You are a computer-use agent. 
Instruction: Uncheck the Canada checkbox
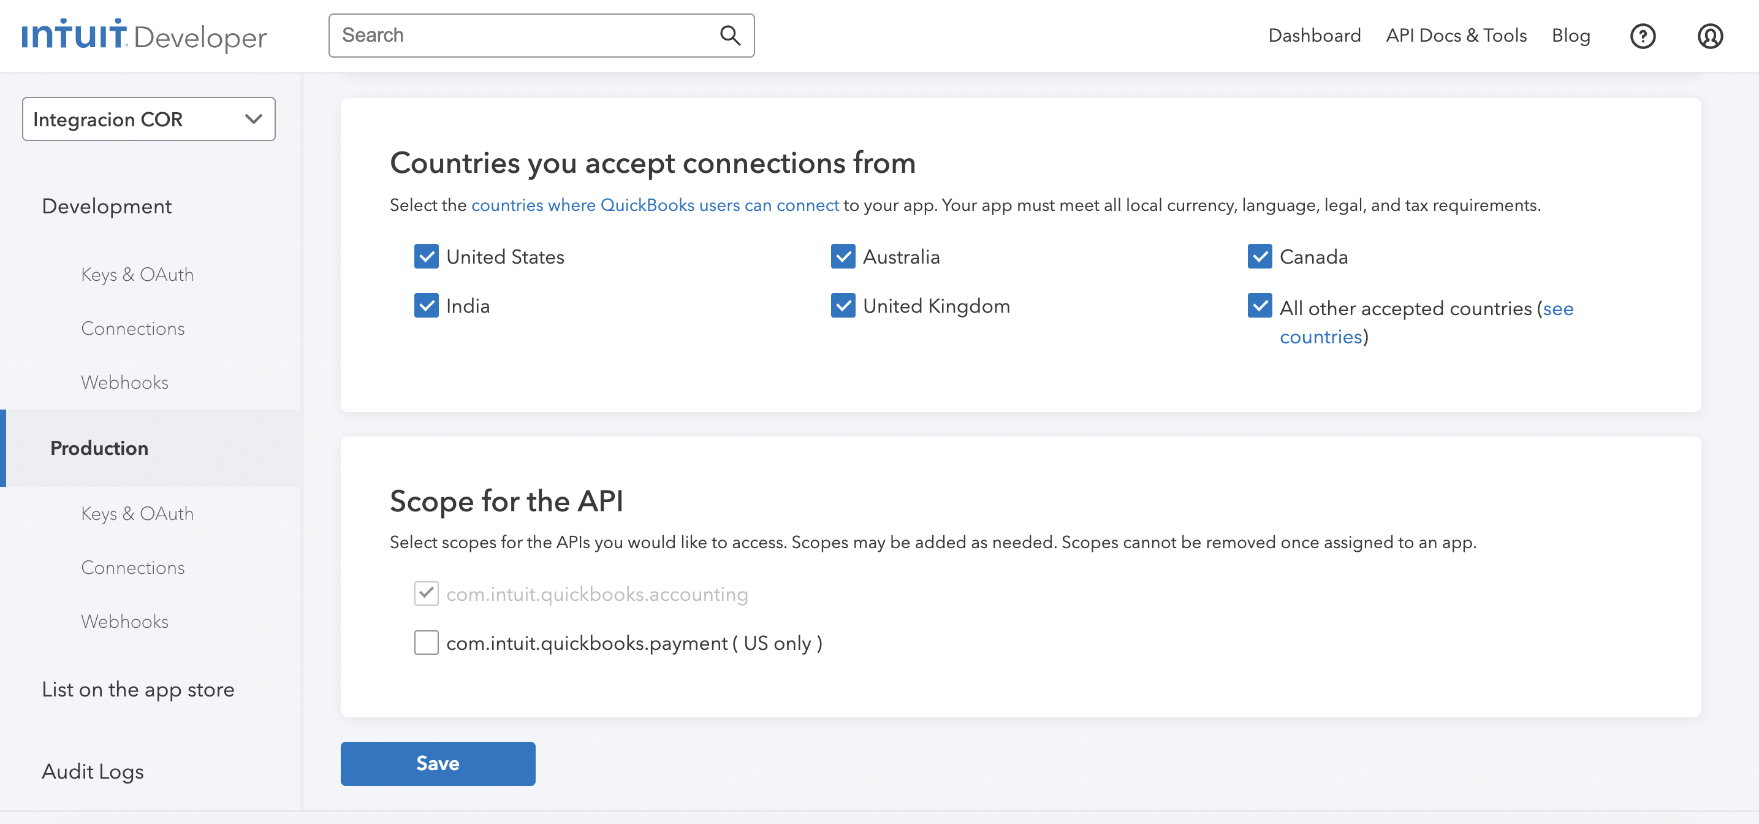(x=1259, y=257)
